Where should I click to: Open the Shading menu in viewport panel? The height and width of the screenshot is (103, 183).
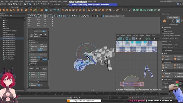coord(33,14)
